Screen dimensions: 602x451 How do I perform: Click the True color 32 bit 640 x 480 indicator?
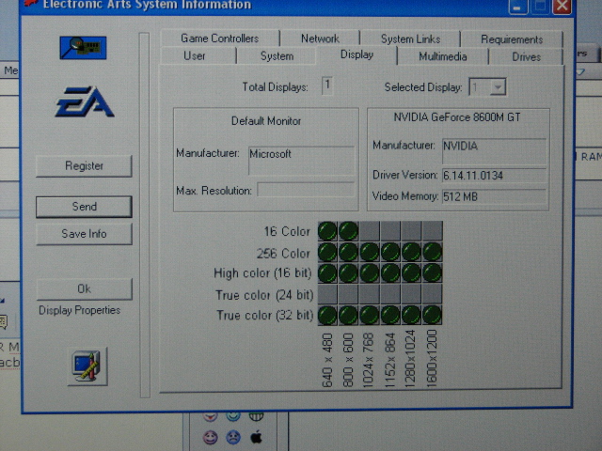pos(327,316)
